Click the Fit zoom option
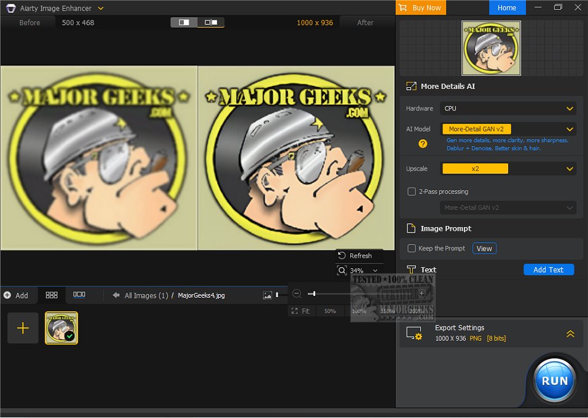The image size is (588, 418). (301, 311)
